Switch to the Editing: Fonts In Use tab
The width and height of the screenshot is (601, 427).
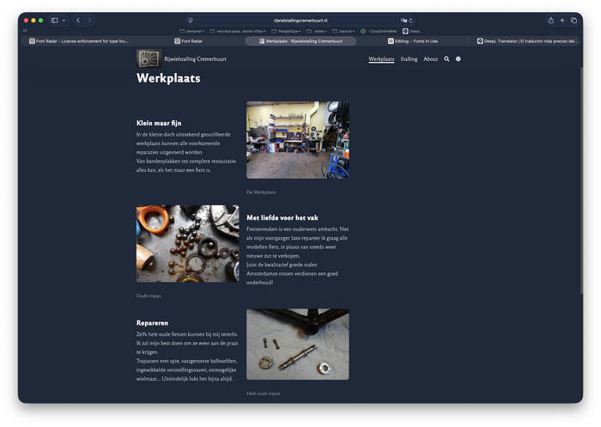(413, 41)
